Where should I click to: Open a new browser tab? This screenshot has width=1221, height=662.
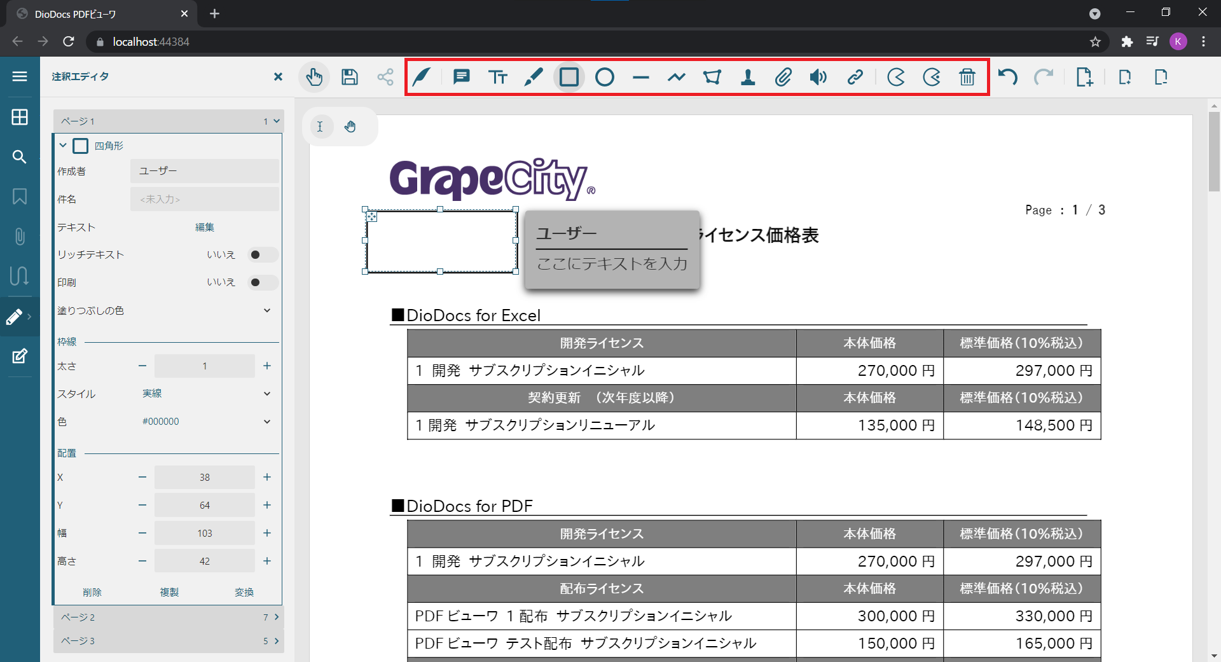(215, 13)
